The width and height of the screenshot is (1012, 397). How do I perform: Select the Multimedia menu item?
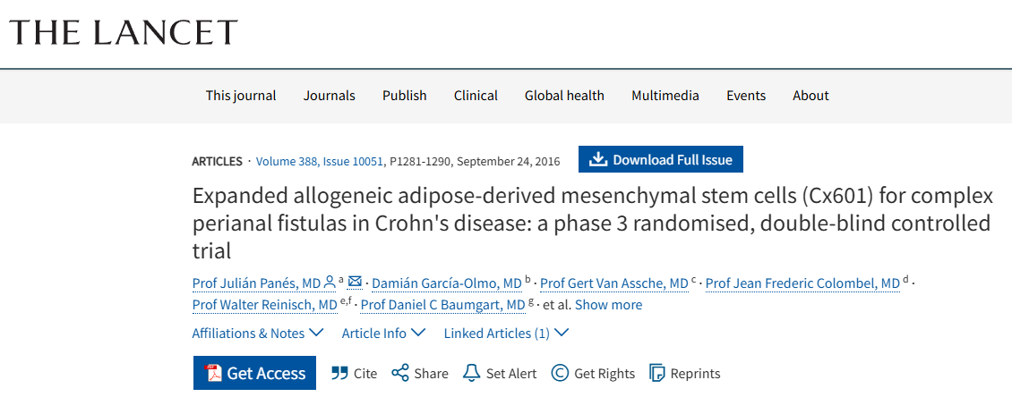point(665,96)
